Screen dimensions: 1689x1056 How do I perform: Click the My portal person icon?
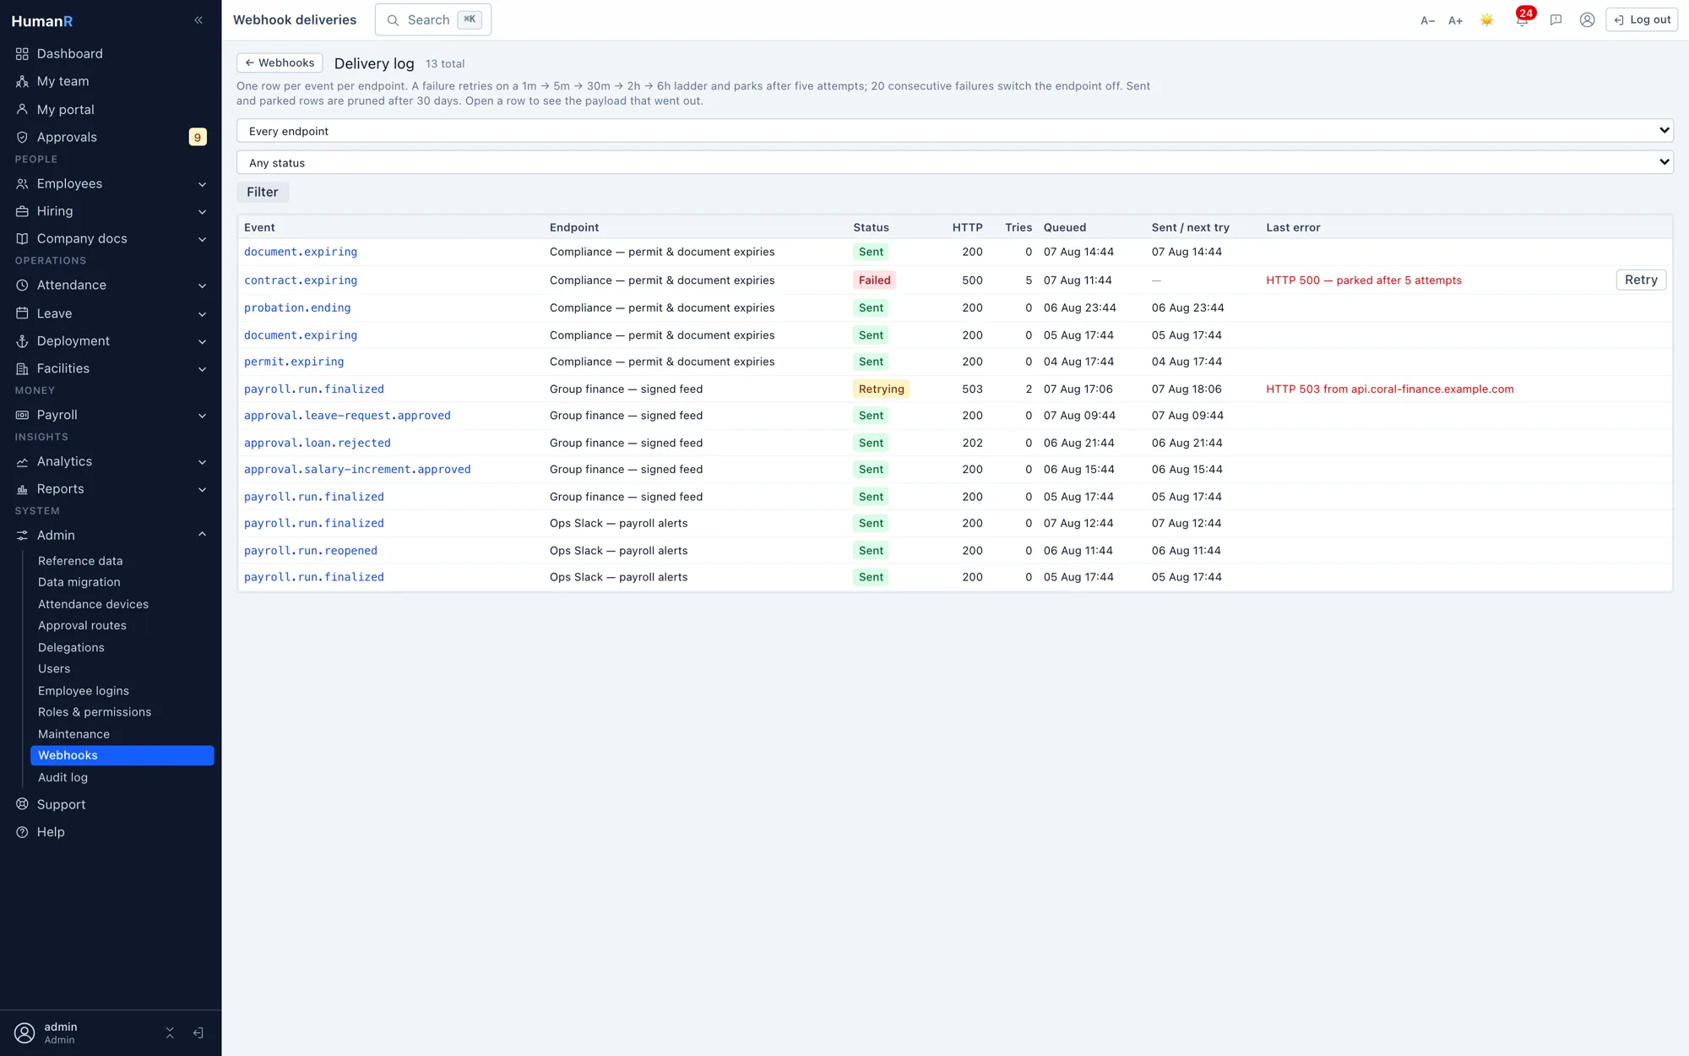coord(22,110)
